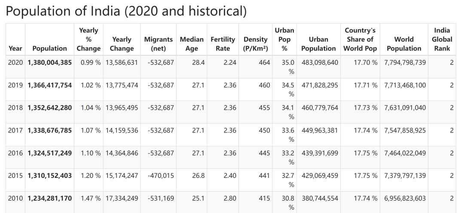Select 2017 yearly change value 14,159,536

point(122,130)
